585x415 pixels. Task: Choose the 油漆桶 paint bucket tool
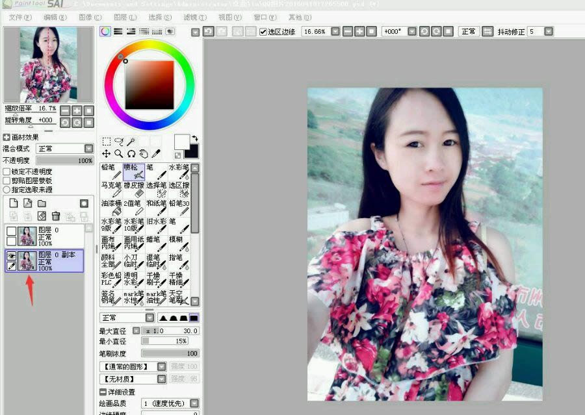coord(110,207)
